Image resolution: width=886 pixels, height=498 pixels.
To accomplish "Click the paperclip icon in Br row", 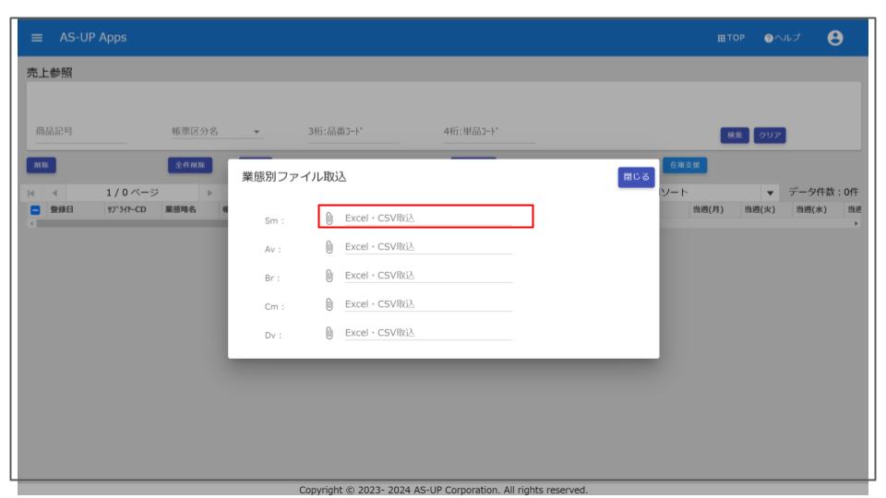I will [329, 275].
